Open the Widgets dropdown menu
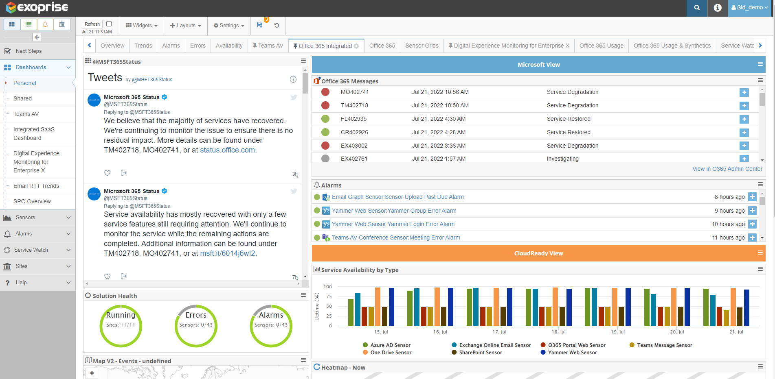Viewport: 775px width, 379px height. 142,25
